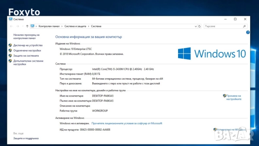Expand chevron before Контролен панел breadcrumb
Image resolution: width=259 pixels, height=146 pixels.
[x=36, y=26]
